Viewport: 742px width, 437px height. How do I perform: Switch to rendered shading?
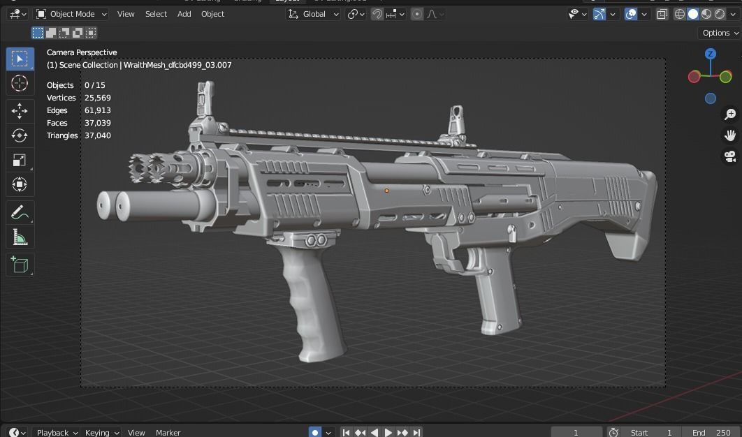[719, 14]
